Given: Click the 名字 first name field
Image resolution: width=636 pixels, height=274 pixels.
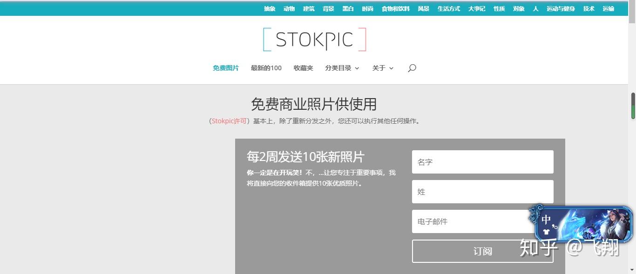Looking at the screenshot, I should (x=482, y=161).
